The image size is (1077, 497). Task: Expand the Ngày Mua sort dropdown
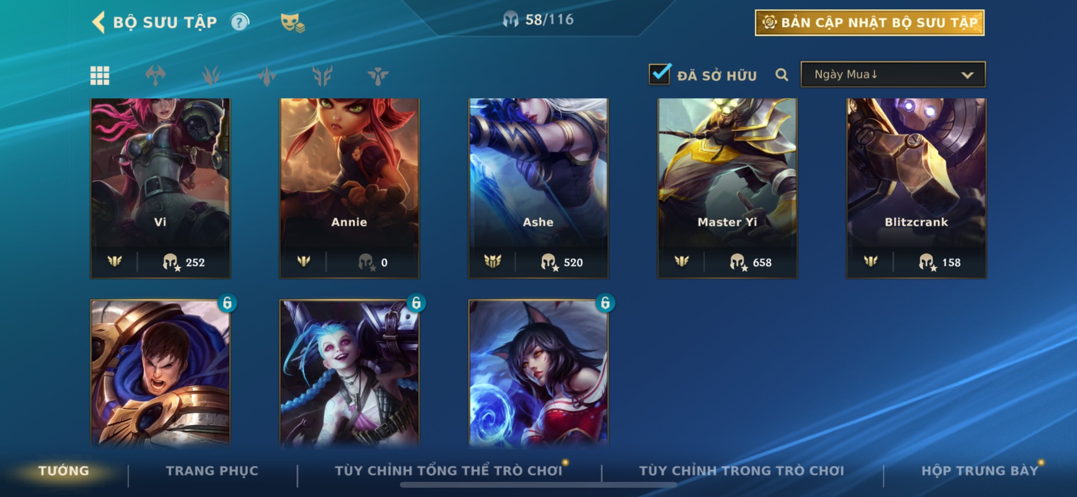[x=893, y=74]
